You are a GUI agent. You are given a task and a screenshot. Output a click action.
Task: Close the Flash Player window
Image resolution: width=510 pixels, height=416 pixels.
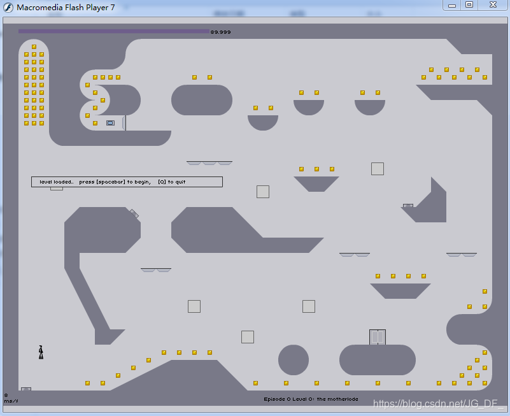(x=493, y=5)
